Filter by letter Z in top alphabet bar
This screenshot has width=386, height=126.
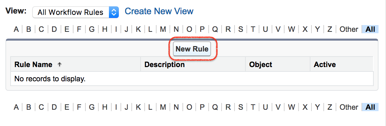(329, 29)
